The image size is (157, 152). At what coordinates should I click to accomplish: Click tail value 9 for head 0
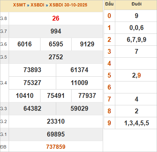136,16
